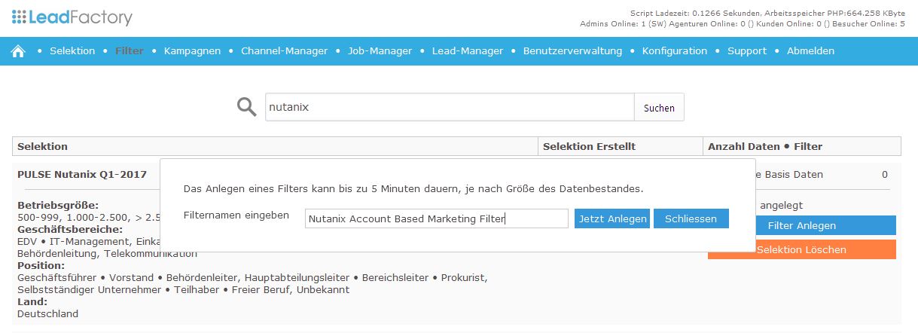Open the Channel-Manager menu

(284, 51)
